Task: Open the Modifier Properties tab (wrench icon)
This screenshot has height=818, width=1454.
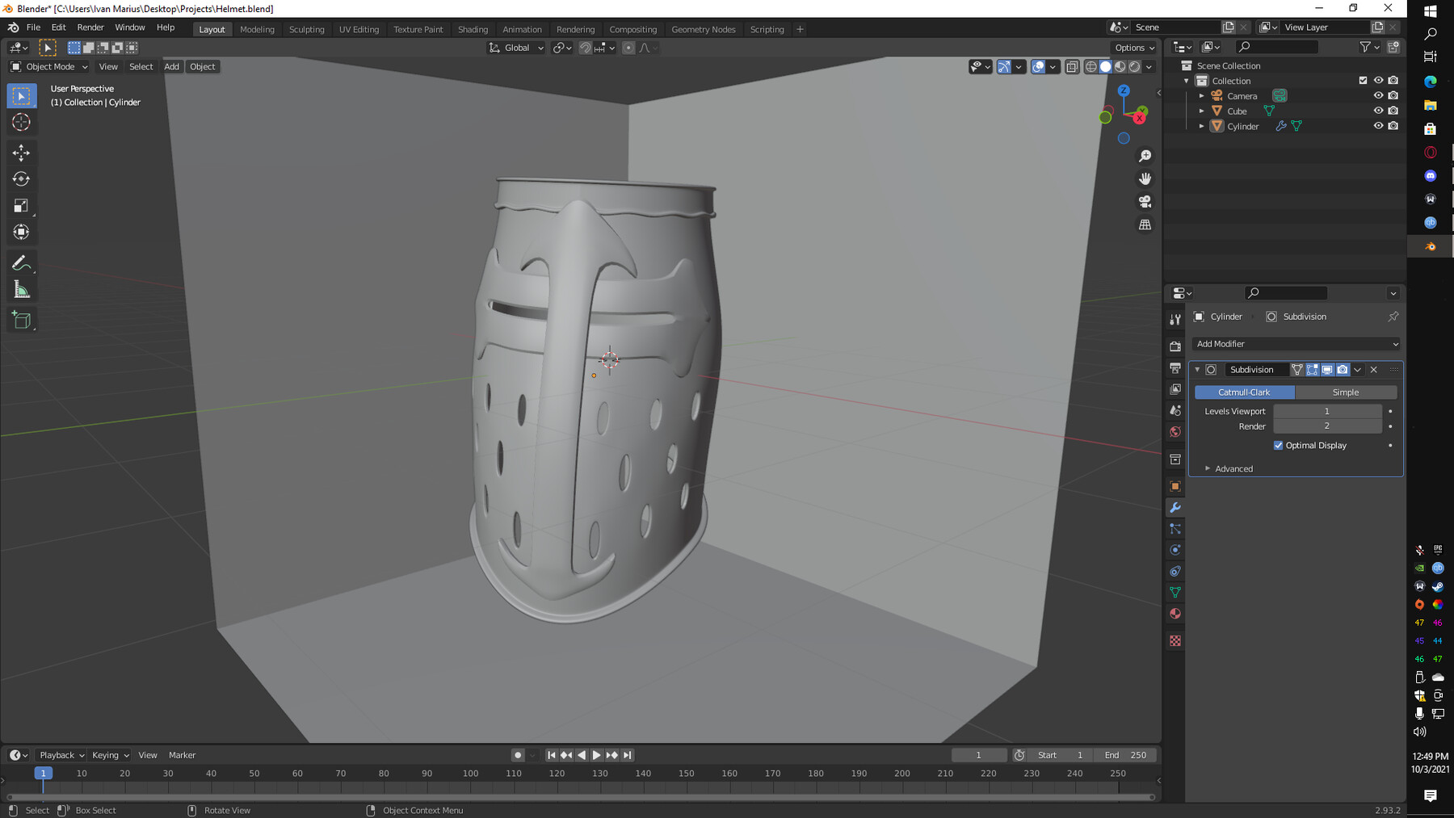Action: [x=1175, y=507]
